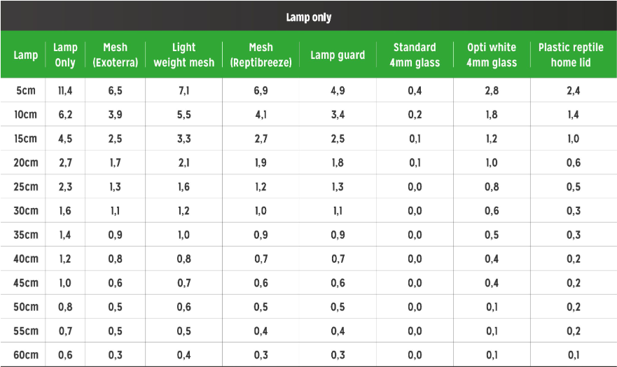Select the 10cm Lamp guard value 3,4
The image size is (617, 367).
coord(338,114)
